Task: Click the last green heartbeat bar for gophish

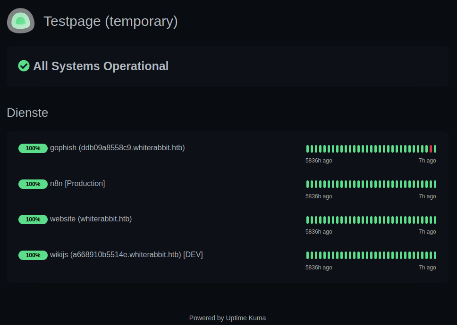Action: pos(435,149)
